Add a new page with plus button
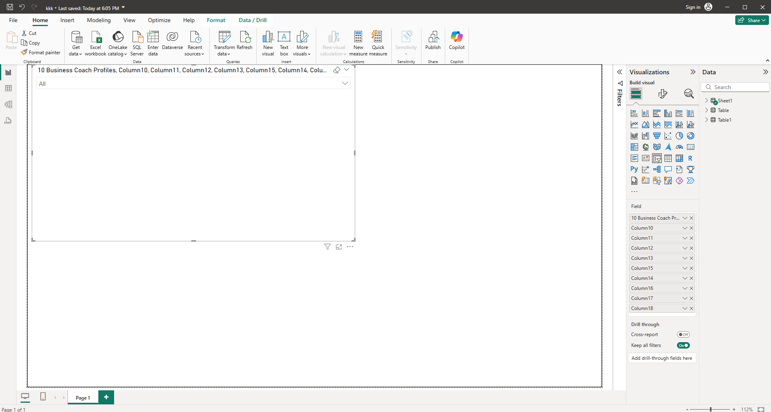771x412 pixels. (x=106, y=397)
